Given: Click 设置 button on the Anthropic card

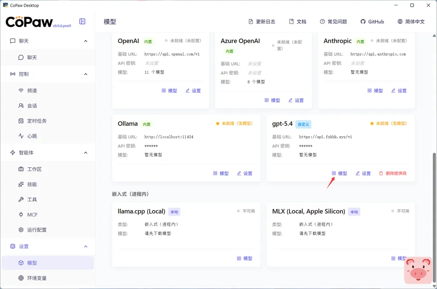Looking at the screenshot, I should point(399,91).
